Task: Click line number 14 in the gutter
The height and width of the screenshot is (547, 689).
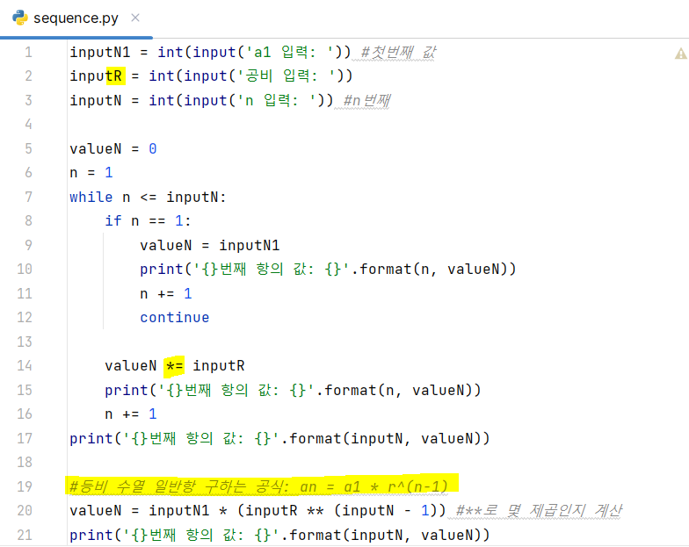Action: pyautogui.click(x=25, y=365)
